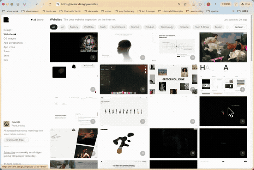The width and height of the screenshot is (254, 170).
Task: Filter websites by Ecommerce
Action: [x=118, y=27]
